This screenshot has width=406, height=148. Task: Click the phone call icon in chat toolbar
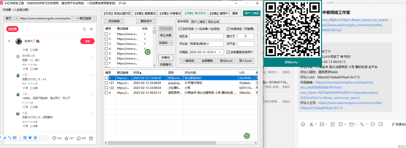[362, 124]
